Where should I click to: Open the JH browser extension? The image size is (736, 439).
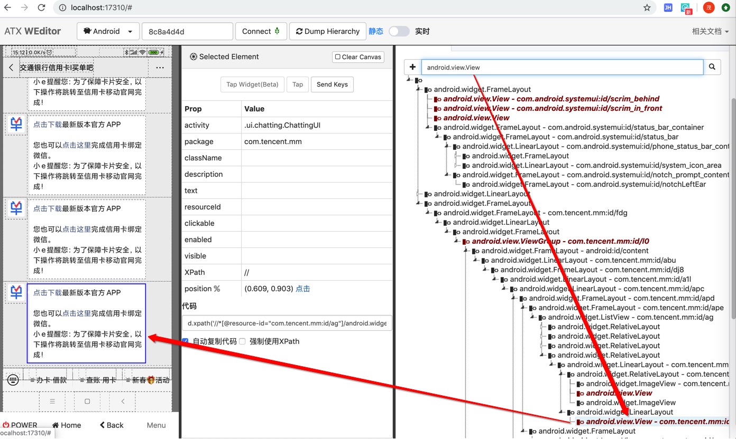(x=668, y=7)
